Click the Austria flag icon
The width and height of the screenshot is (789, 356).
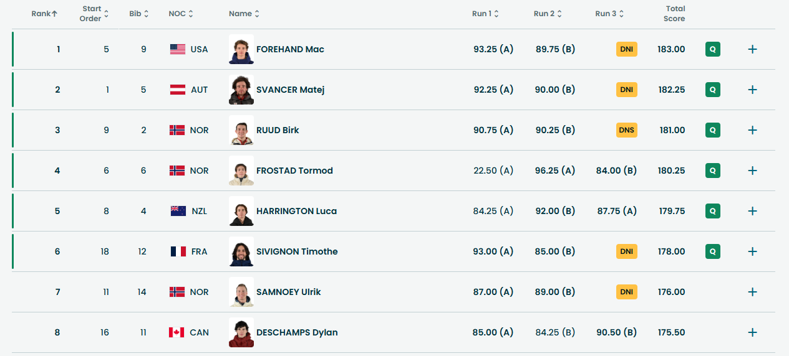(178, 90)
